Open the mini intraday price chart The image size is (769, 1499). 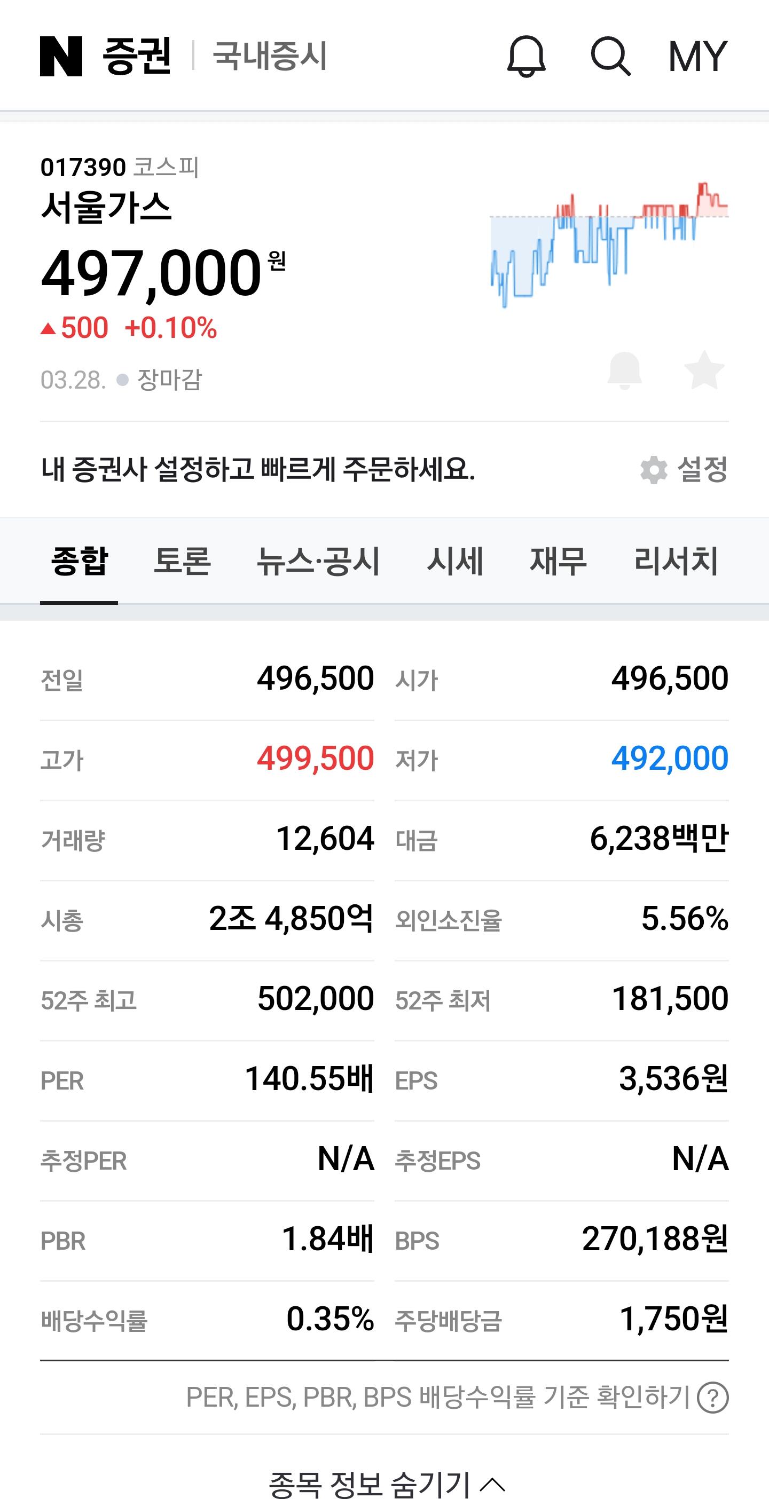pyautogui.click(x=609, y=244)
